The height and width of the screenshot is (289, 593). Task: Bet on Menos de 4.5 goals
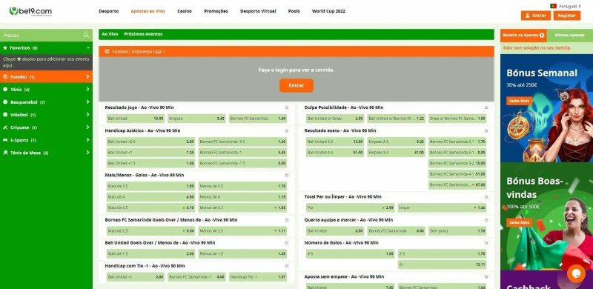click(x=242, y=207)
